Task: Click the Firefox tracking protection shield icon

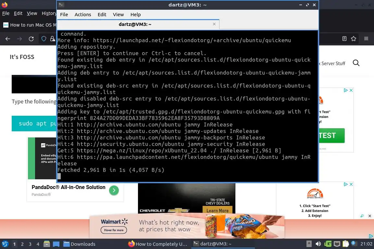Action: pyautogui.click(x=44, y=39)
